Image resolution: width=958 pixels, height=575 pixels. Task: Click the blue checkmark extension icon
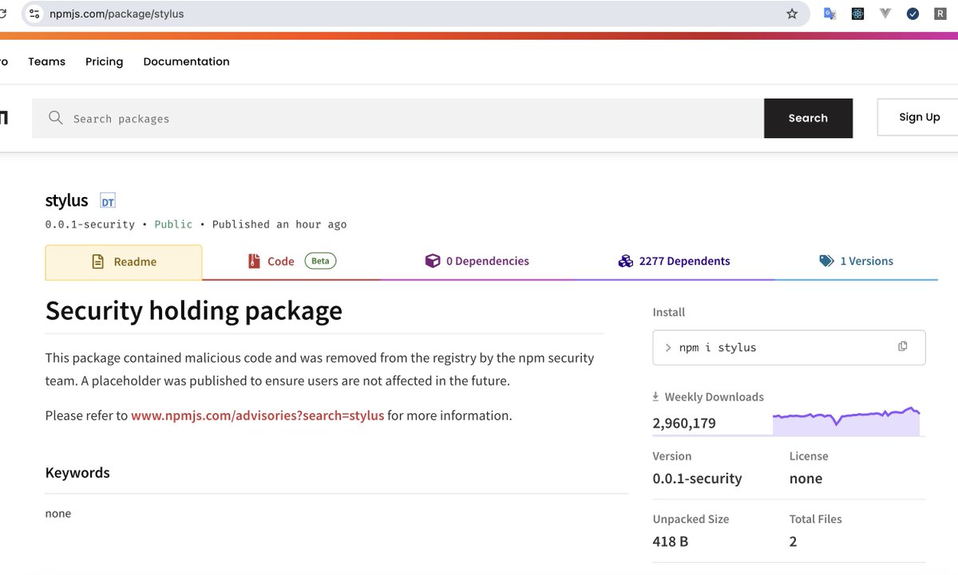912,14
